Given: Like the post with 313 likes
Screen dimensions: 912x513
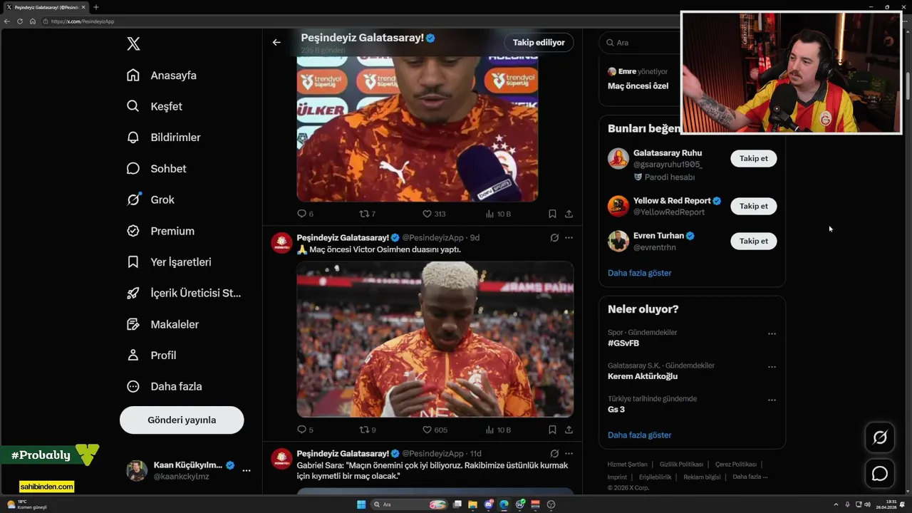Looking at the screenshot, I should [434, 214].
